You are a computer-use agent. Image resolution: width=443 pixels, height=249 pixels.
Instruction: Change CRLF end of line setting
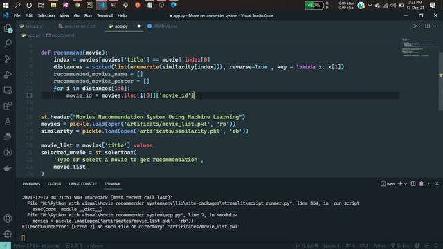364,246
